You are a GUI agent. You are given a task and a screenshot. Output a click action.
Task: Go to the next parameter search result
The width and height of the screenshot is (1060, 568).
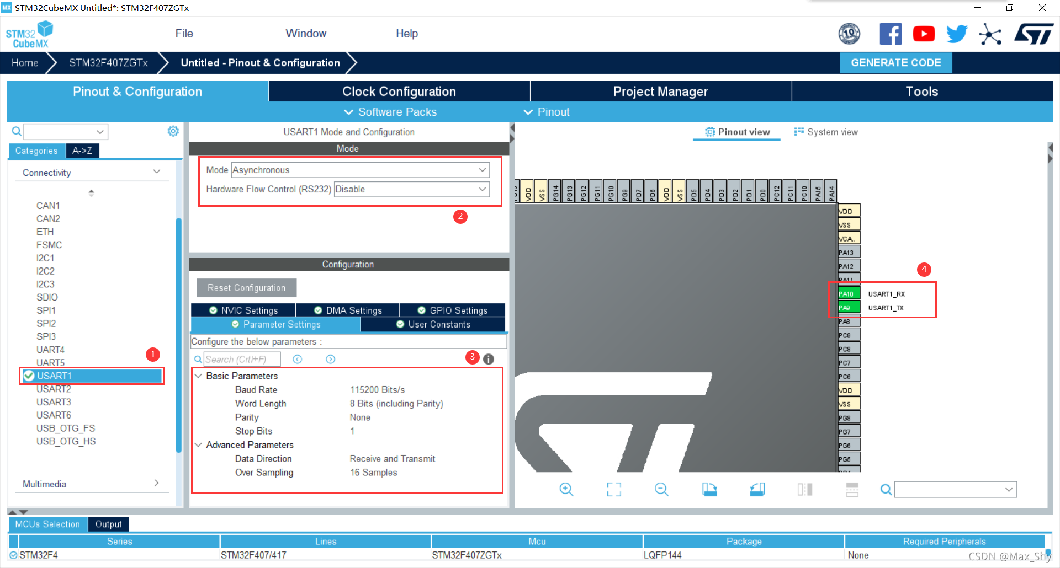click(x=330, y=360)
